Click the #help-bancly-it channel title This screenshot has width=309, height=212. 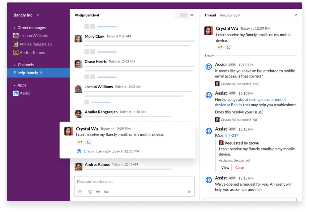[87, 15]
